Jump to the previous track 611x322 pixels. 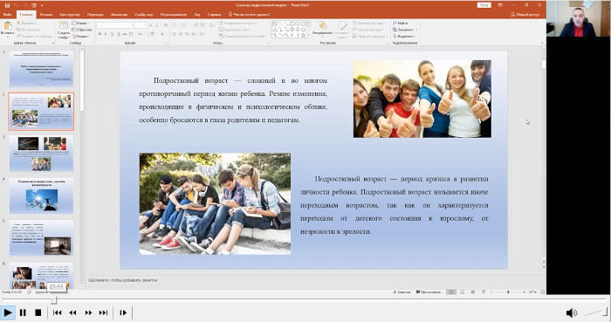click(58, 312)
